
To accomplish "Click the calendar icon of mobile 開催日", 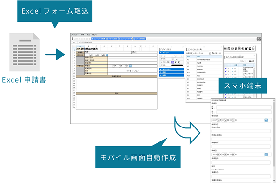I will click(x=266, y=155).
